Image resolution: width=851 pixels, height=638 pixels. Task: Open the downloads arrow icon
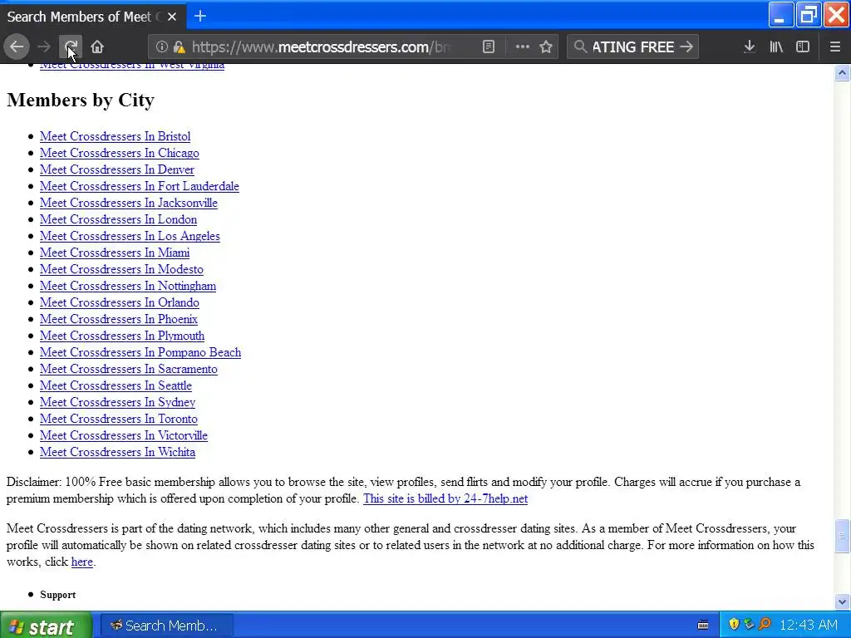tap(750, 47)
